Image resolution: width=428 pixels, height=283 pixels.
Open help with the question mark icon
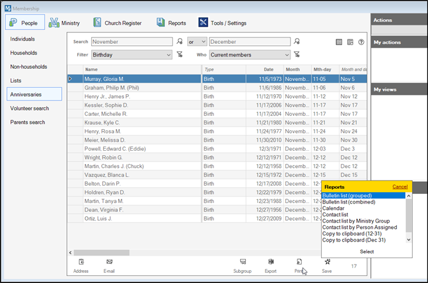click(x=361, y=42)
